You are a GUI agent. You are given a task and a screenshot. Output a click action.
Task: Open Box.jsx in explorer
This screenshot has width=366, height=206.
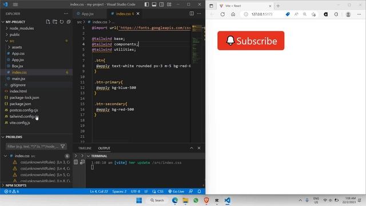coord(17,66)
